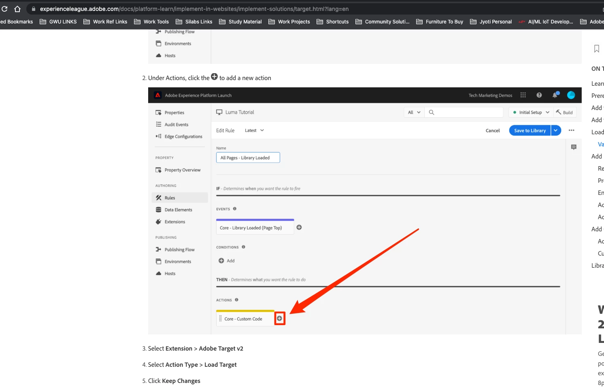Open the Community Soluti... bookmark folder
The width and height of the screenshot is (604, 389).
pos(383,22)
